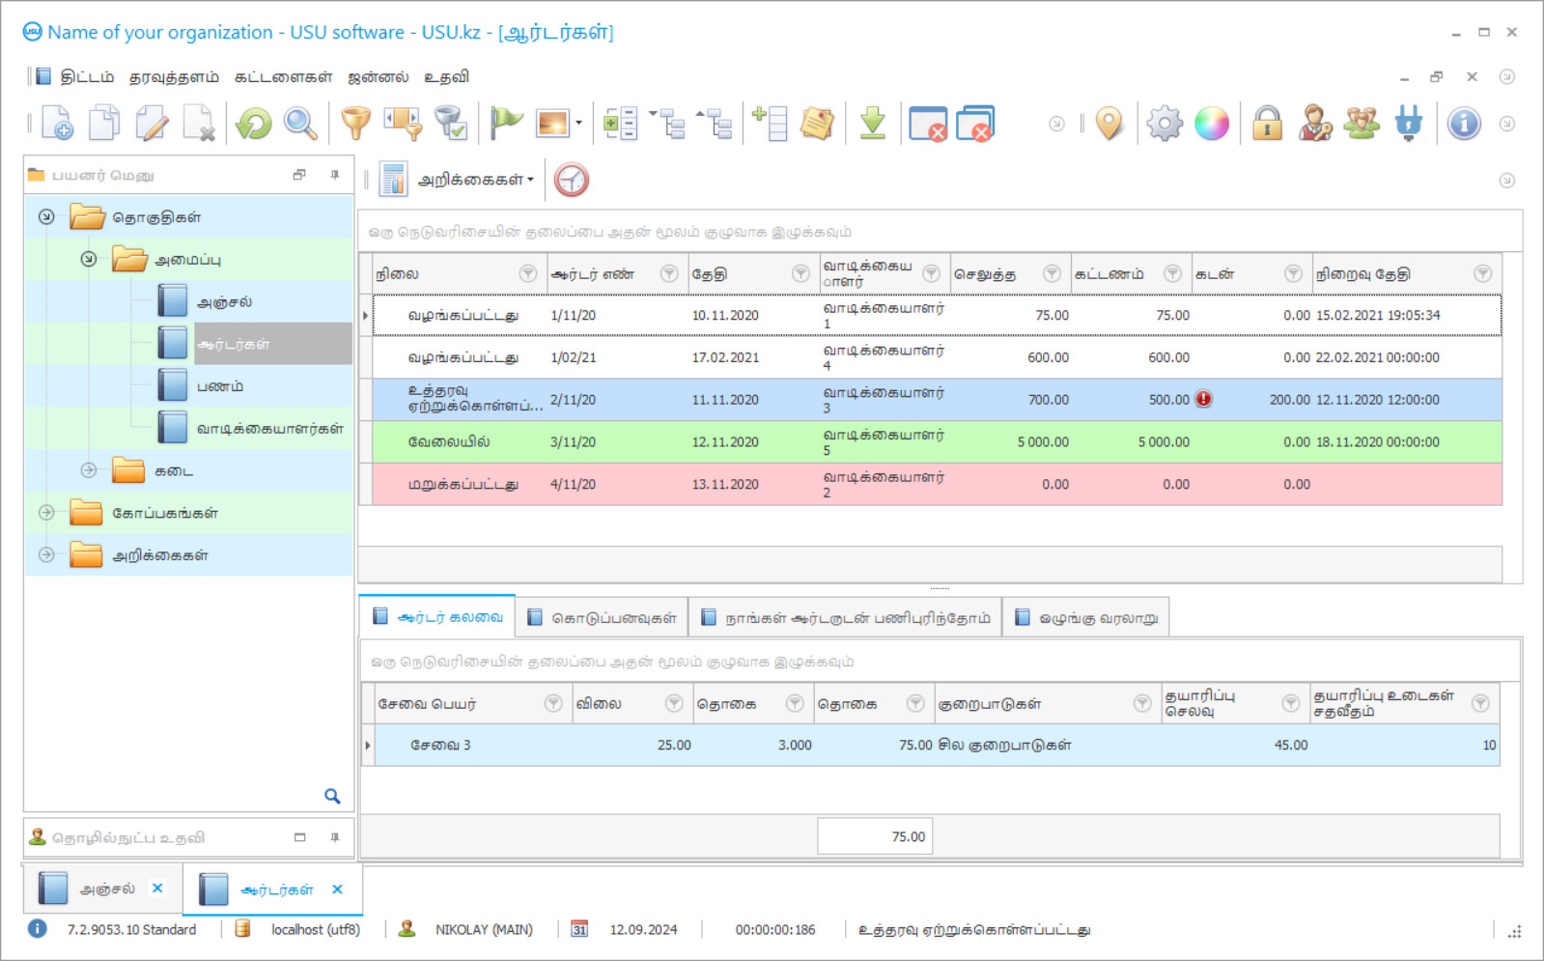The width and height of the screenshot is (1544, 961).
Task: Open dropdown arrow beside the picture icon
Action: tap(578, 124)
